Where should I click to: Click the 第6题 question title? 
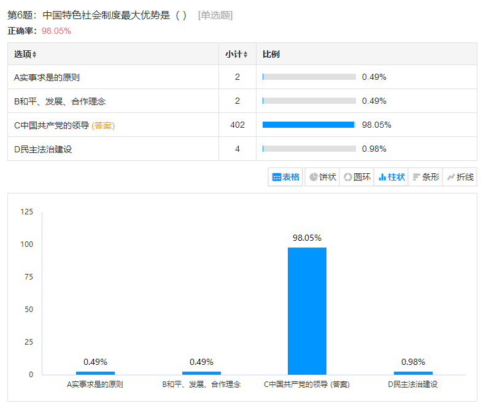point(96,15)
